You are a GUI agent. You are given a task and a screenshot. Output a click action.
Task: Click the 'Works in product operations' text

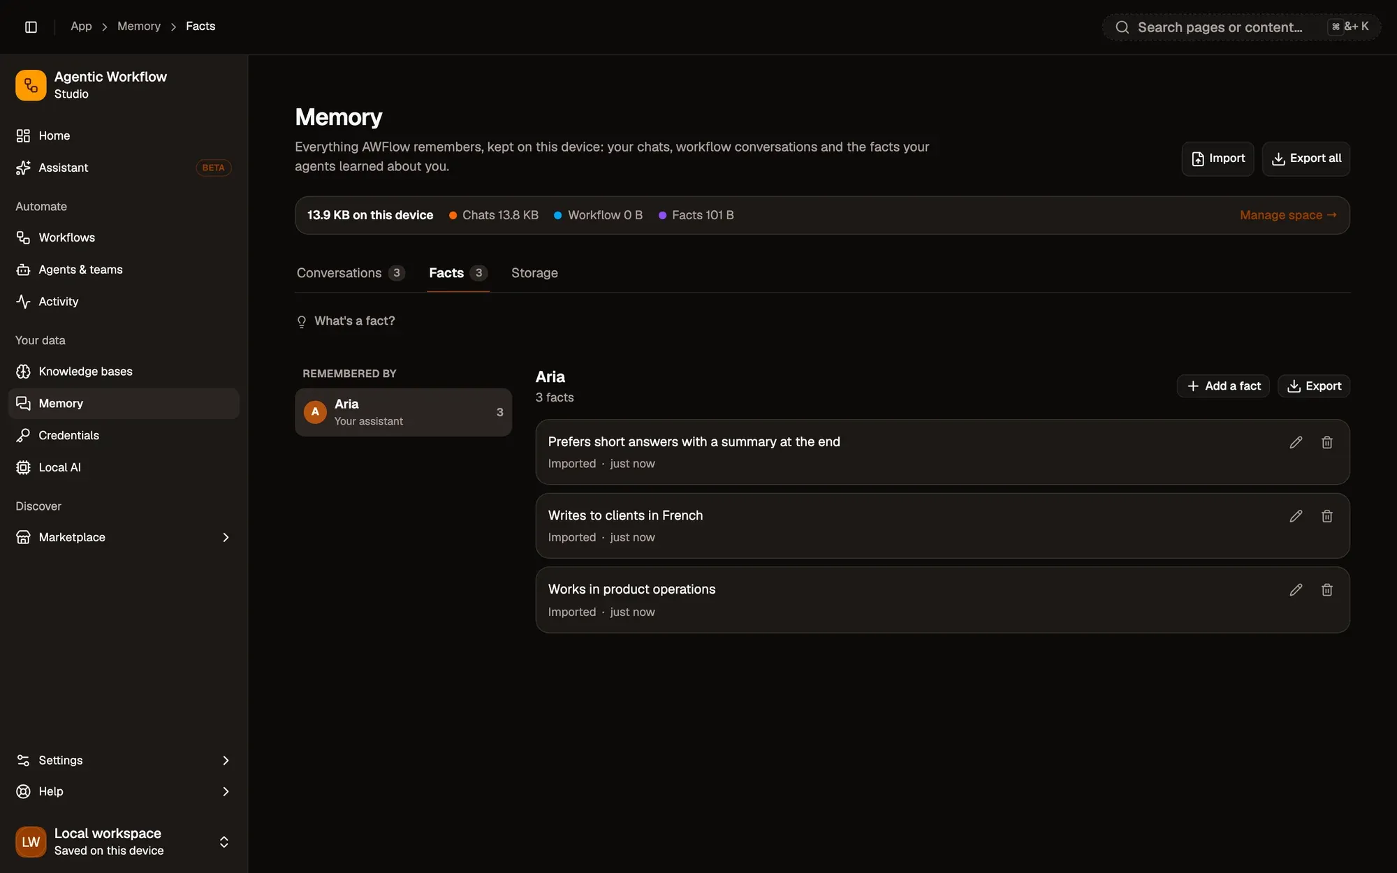(x=631, y=589)
